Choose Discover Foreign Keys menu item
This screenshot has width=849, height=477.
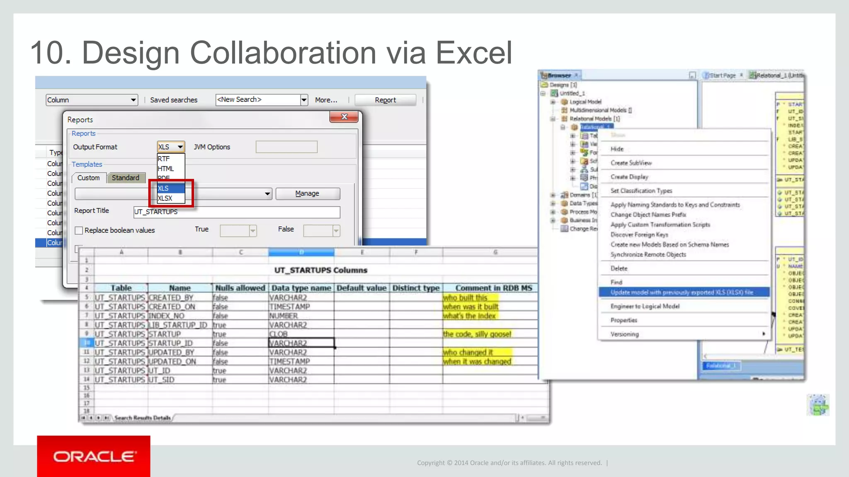(639, 235)
